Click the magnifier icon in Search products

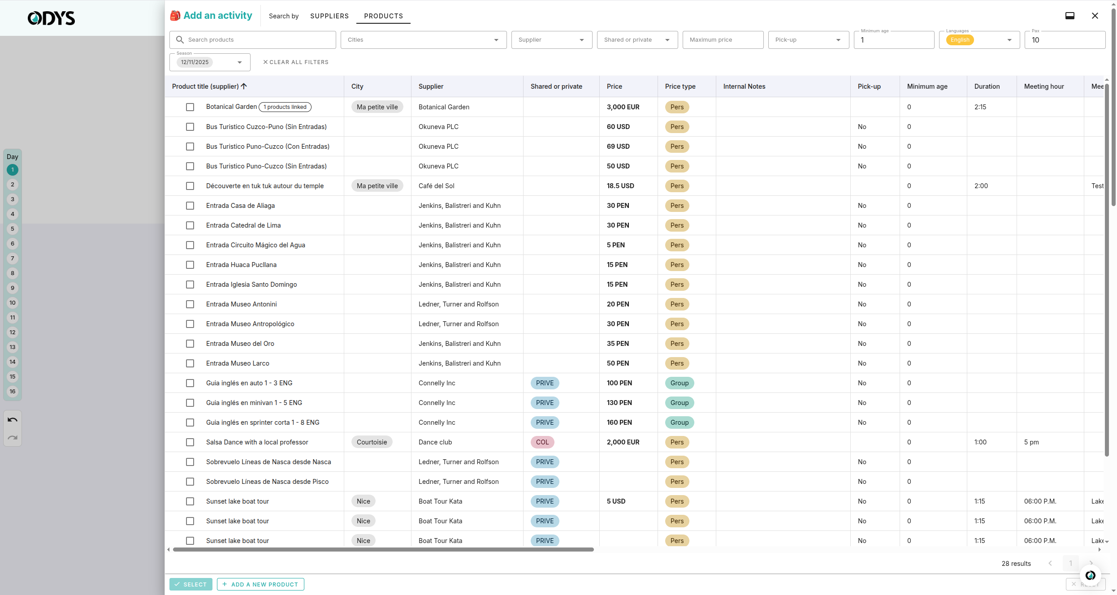click(180, 40)
